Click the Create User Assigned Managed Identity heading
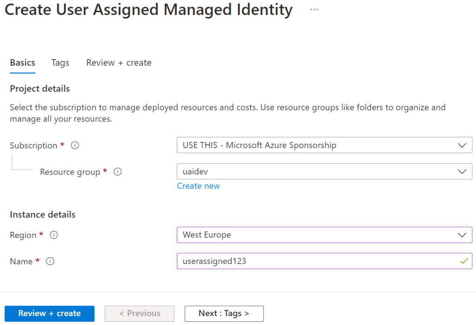Image resolution: width=476 pixels, height=325 pixels. tap(148, 10)
